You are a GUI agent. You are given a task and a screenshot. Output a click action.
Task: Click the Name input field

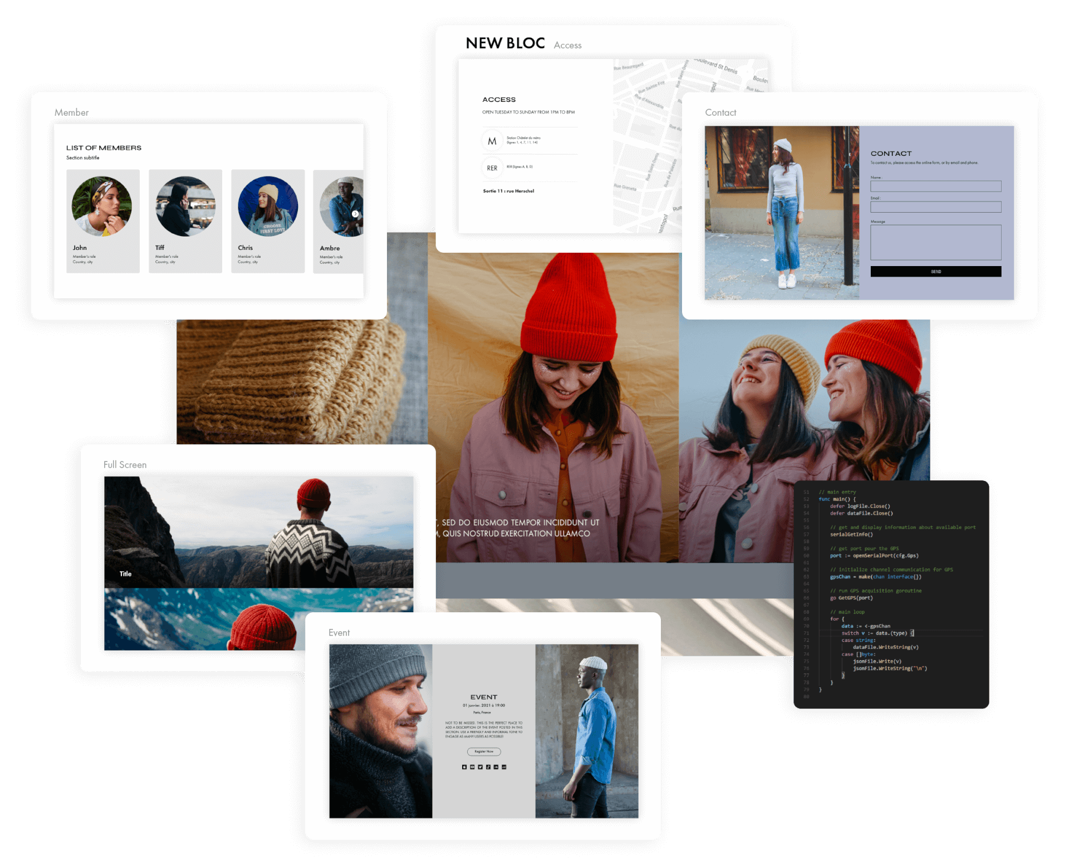(x=935, y=186)
